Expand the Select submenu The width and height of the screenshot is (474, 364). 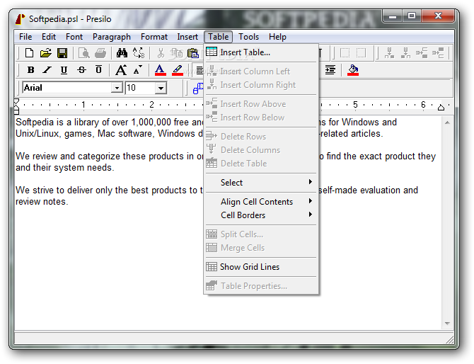261,183
